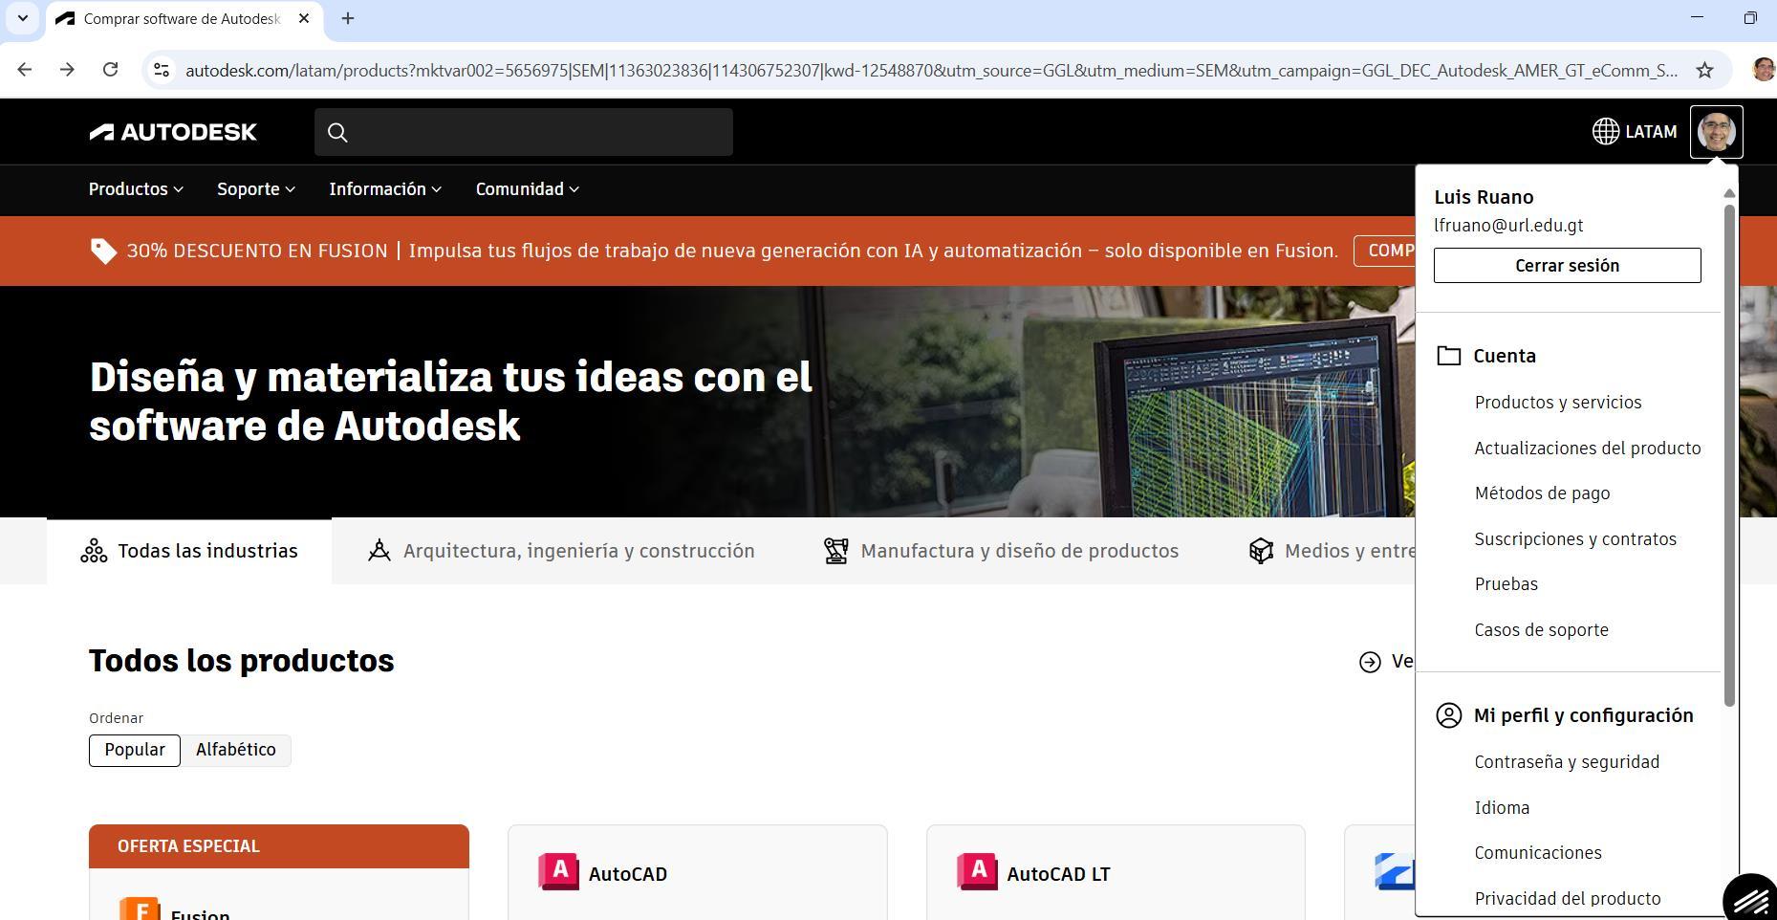Open Pruebas in account menu
The width and height of the screenshot is (1777, 920).
pos(1506,584)
